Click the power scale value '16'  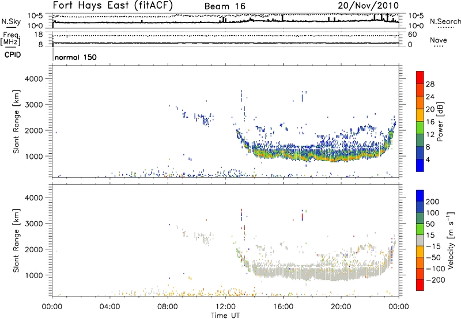[x=430, y=122]
